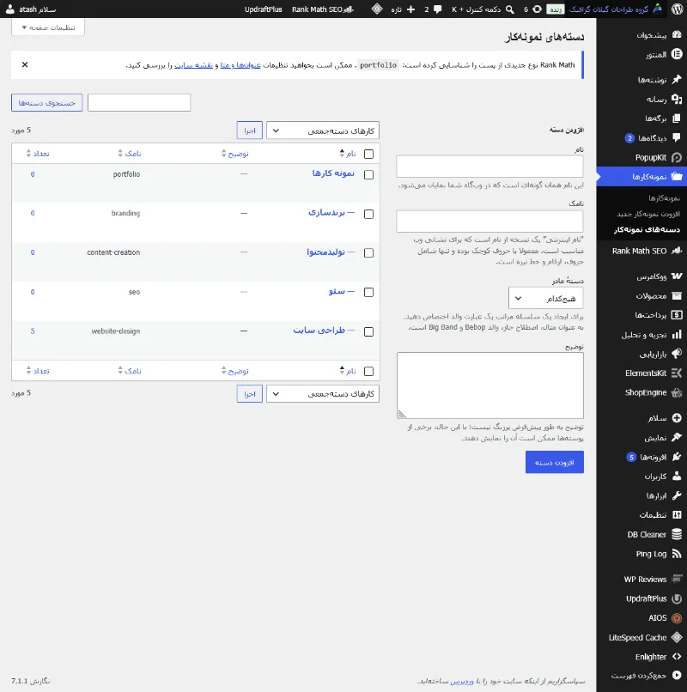
Task: Open the Dashboard gauge icon in sidebar
Action: (677, 35)
